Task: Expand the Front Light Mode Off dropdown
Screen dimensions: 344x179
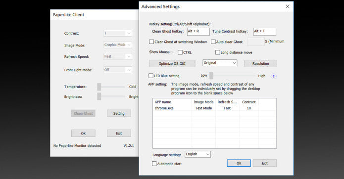Action: click(x=118, y=70)
